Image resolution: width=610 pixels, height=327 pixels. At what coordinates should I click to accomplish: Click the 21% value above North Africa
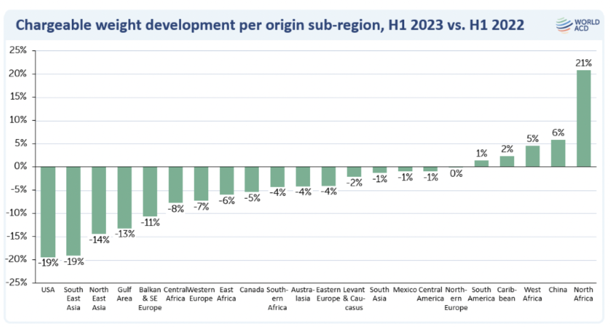pyautogui.click(x=584, y=63)
